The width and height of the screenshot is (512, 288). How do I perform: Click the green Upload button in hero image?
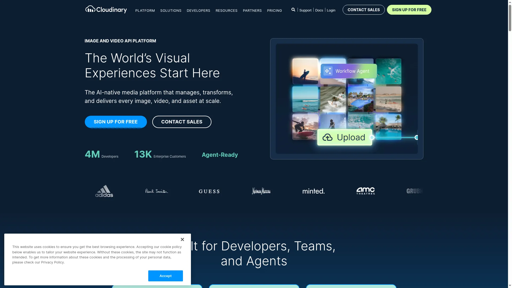(x=345, y=137)
